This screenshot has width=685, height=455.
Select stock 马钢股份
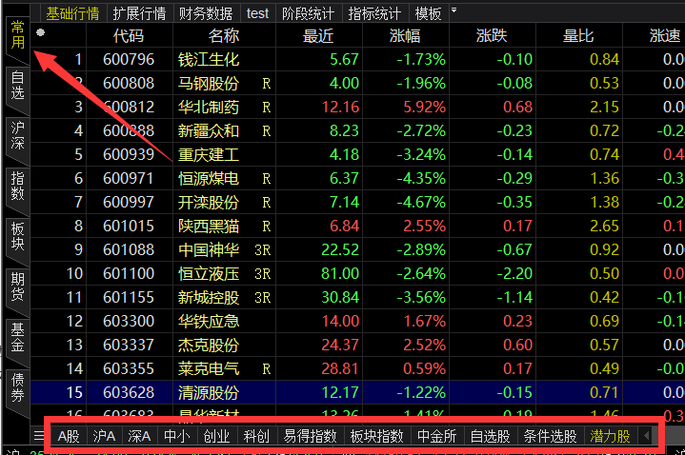(209, 83)
